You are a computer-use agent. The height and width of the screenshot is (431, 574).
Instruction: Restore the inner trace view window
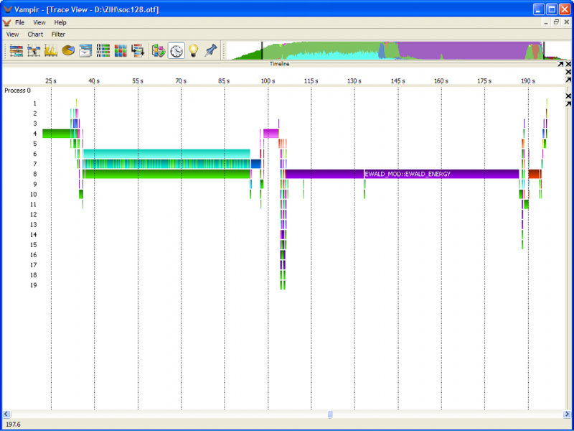click(556, 22)
